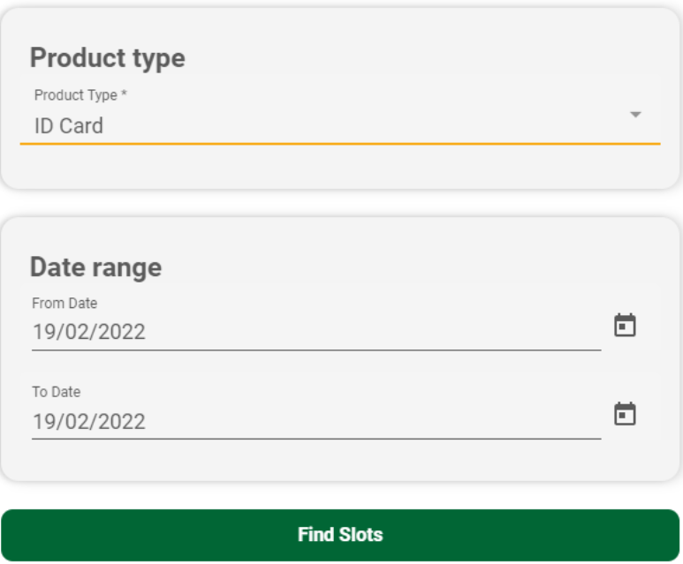Viewport: 683px width, 564px height.
Task: Click the 'Find Slots' label text
Action: 340,535
